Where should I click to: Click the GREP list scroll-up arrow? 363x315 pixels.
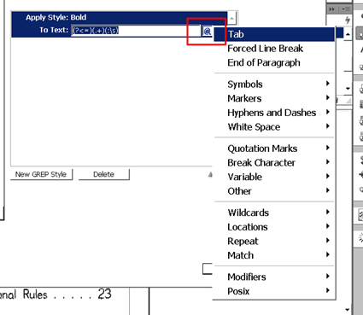coord(231,18)
